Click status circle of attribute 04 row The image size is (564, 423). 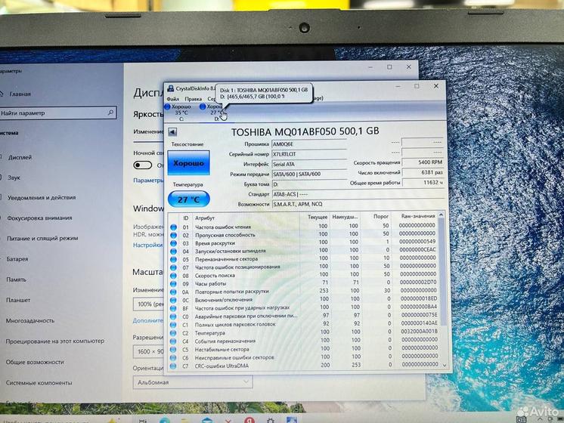tap(173, 252)
